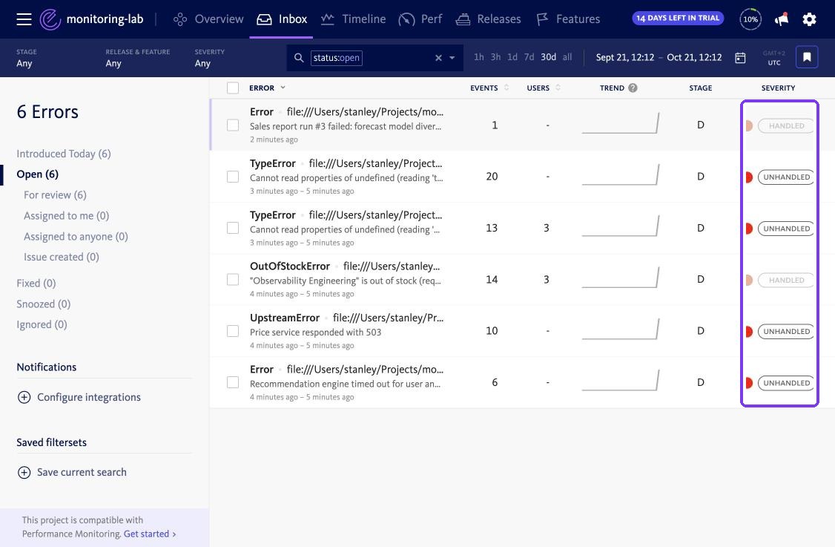Click UNHANDLED badge on UpstreamError row
Screen dimensions: 835x547
pyautogui.click(x=785, y=331)
